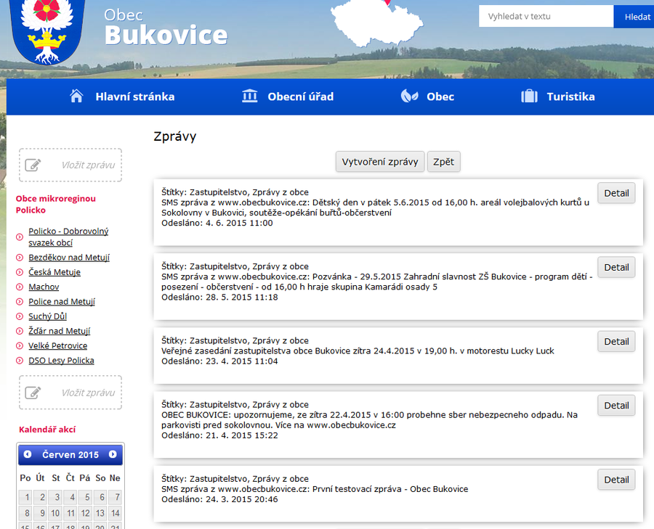Click lower Vložit zprávu text
Image resolution: width=654 pixels, height=529 pixels.
pos(88,393)
